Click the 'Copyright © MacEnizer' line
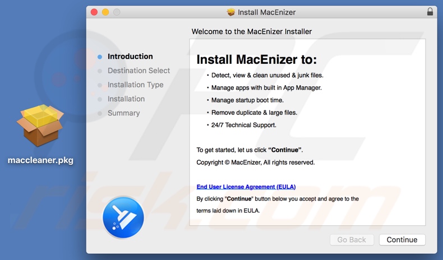Screen dimensions: 443x260 [x=255, y=162]
